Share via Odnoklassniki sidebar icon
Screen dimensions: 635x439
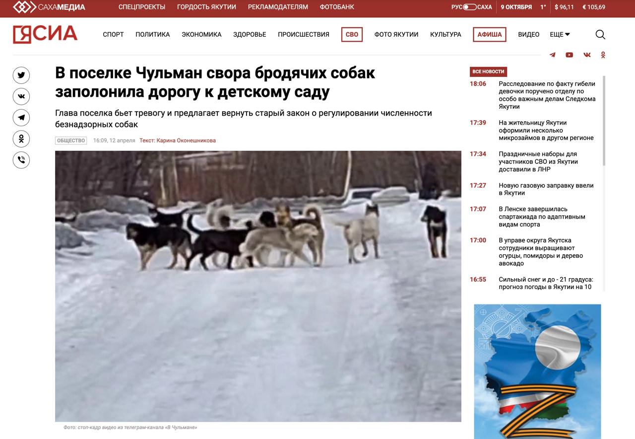21,139
